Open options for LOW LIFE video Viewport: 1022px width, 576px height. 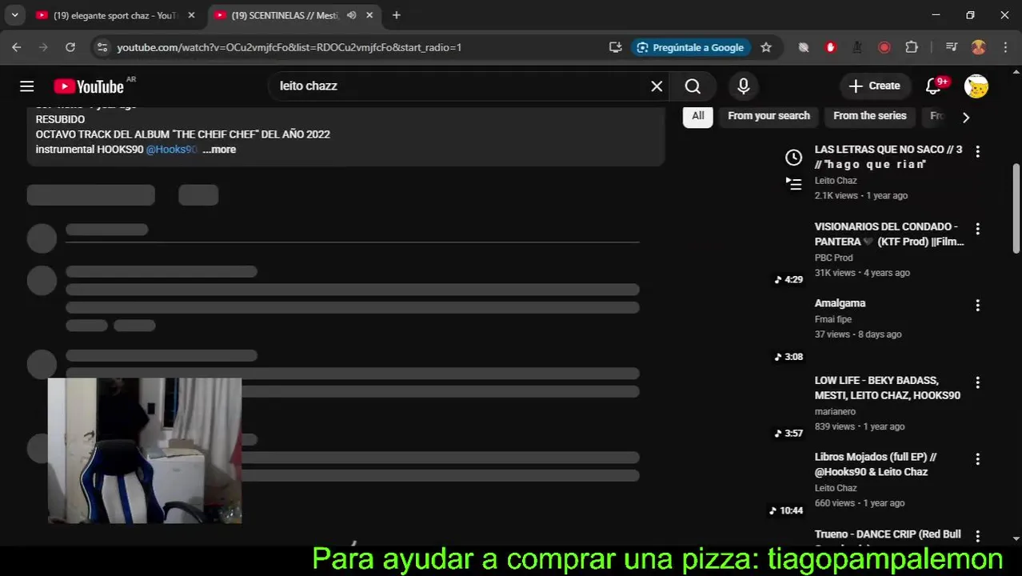pos(977,382)
